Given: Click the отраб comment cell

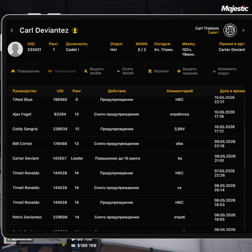Looking at the screenshot, I should pyautogui.click(x=179, y=217).
